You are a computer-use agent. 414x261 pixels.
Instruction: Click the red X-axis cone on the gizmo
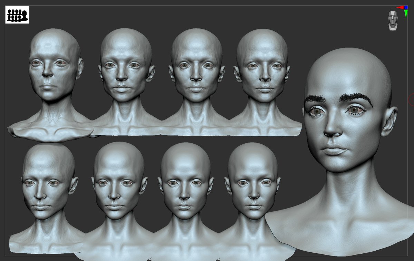point(400,8)
